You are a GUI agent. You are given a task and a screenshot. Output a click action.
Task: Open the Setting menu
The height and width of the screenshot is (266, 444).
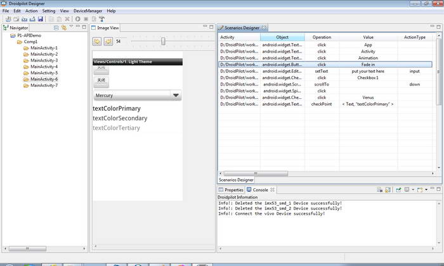coord(49,11)
